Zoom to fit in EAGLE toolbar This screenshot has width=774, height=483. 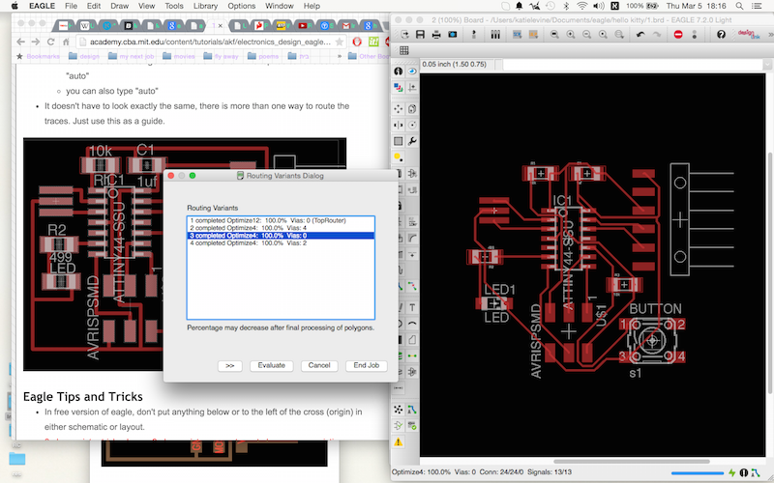tap(554, 35)
